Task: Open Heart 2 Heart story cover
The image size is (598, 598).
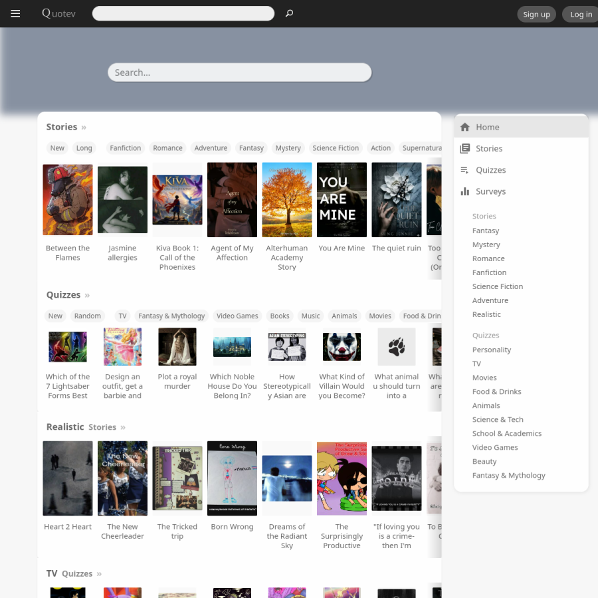Action: tap(68, 478)
